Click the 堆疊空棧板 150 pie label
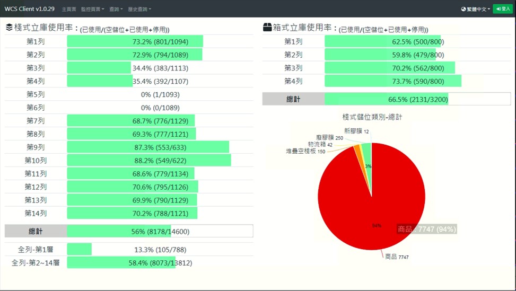The image size is (516, 291). click(305, 151)
